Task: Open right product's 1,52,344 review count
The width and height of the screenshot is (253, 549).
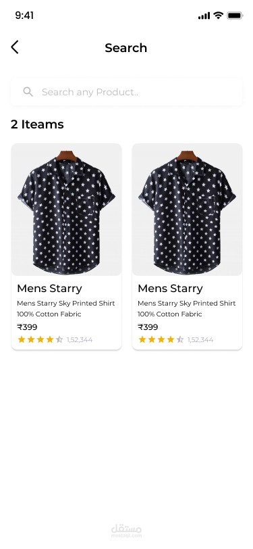Action: (x=200, y=339)
